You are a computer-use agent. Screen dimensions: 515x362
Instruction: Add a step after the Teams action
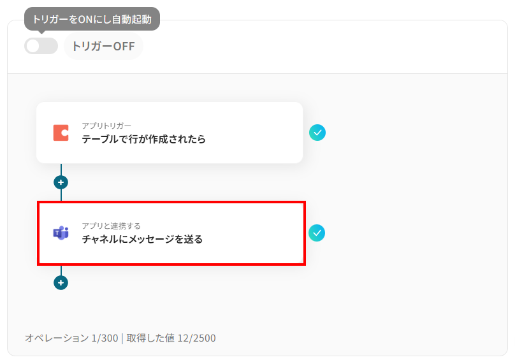coord(61,282)
